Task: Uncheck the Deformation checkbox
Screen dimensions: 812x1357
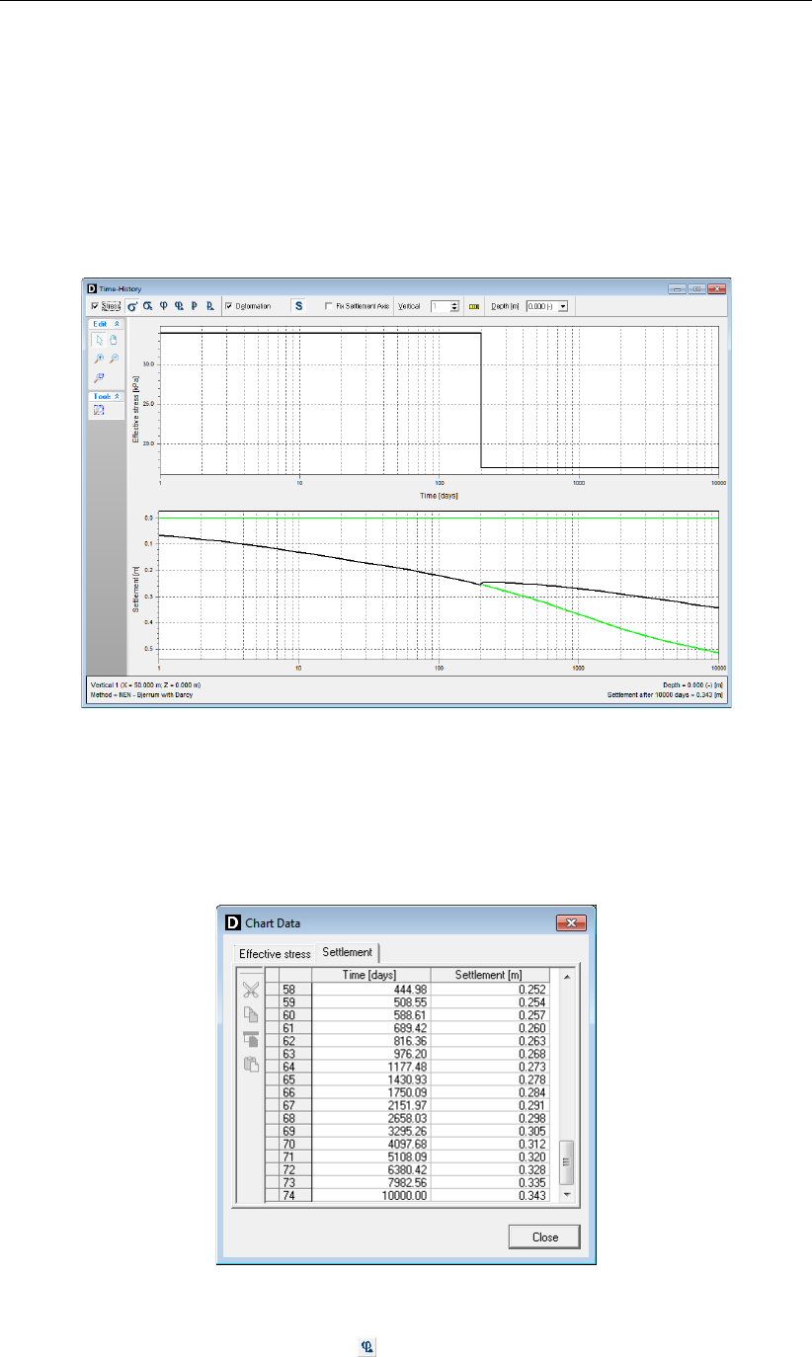Action: pyautogui.click(x=229, y=306)
